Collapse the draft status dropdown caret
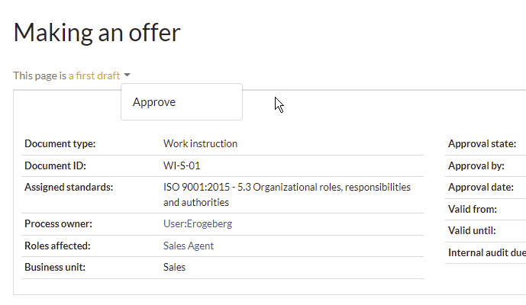 (127, 75)
